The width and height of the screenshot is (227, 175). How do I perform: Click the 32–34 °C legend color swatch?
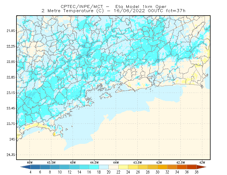(x=172, y=167)
